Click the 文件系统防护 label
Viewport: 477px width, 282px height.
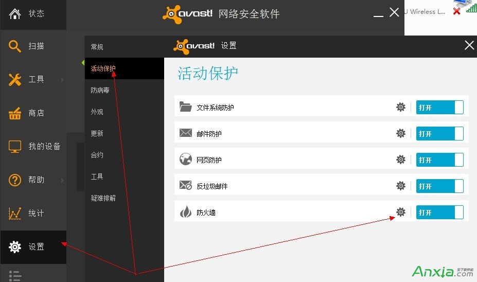(215, 108)
